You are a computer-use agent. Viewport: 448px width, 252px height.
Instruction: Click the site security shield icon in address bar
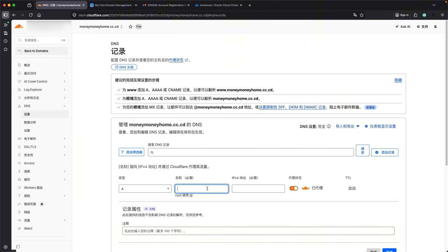pyautogui.click(x=74, y=15)
